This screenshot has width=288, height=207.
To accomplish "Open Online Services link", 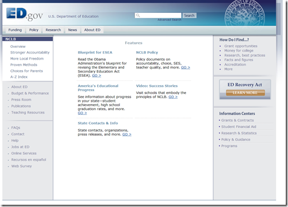I will click(x=24, y=153).
